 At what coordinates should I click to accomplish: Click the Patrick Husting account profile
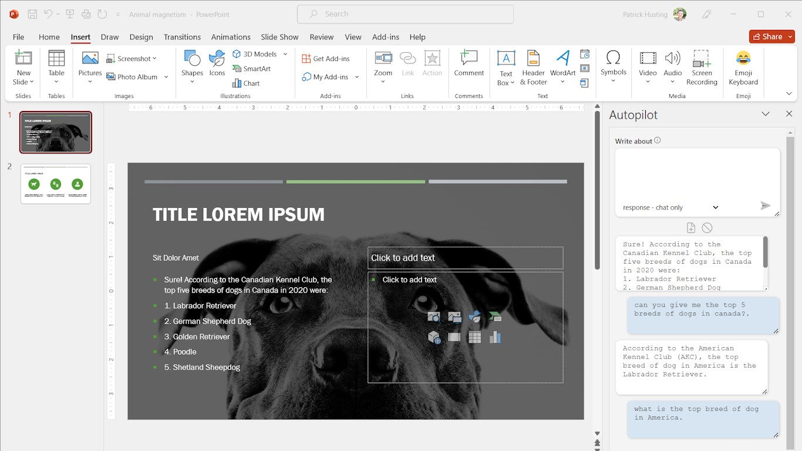[x=654, y=15]
